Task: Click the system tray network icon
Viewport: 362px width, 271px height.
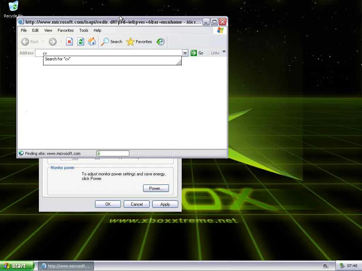Action: (x=342, y=266)
